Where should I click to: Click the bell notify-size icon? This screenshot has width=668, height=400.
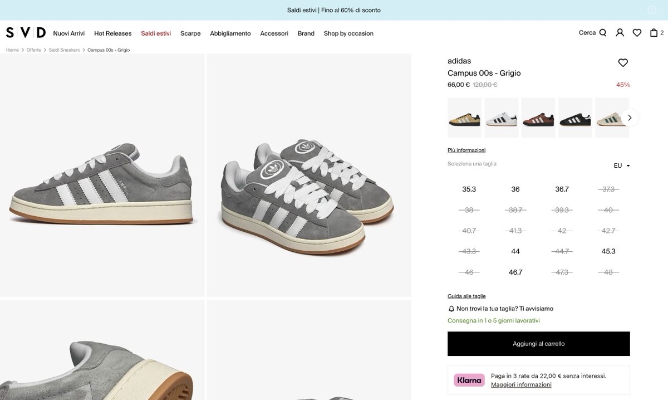pos(451,309)
